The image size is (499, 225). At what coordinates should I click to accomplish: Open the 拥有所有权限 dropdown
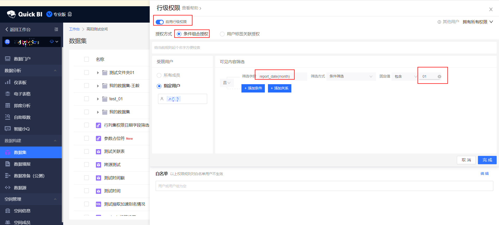click(x=477, y=22)
